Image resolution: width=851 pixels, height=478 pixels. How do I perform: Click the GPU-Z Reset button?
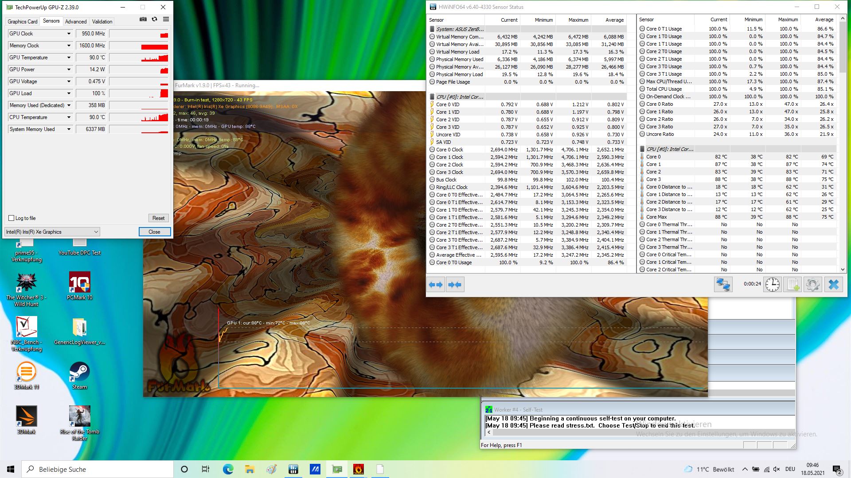point(158,218)
